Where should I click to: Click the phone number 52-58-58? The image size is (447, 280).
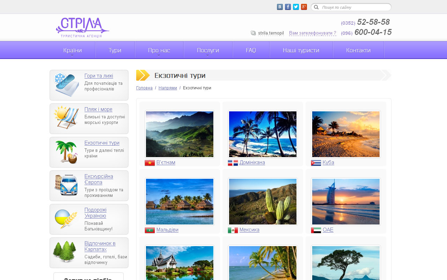373,22
